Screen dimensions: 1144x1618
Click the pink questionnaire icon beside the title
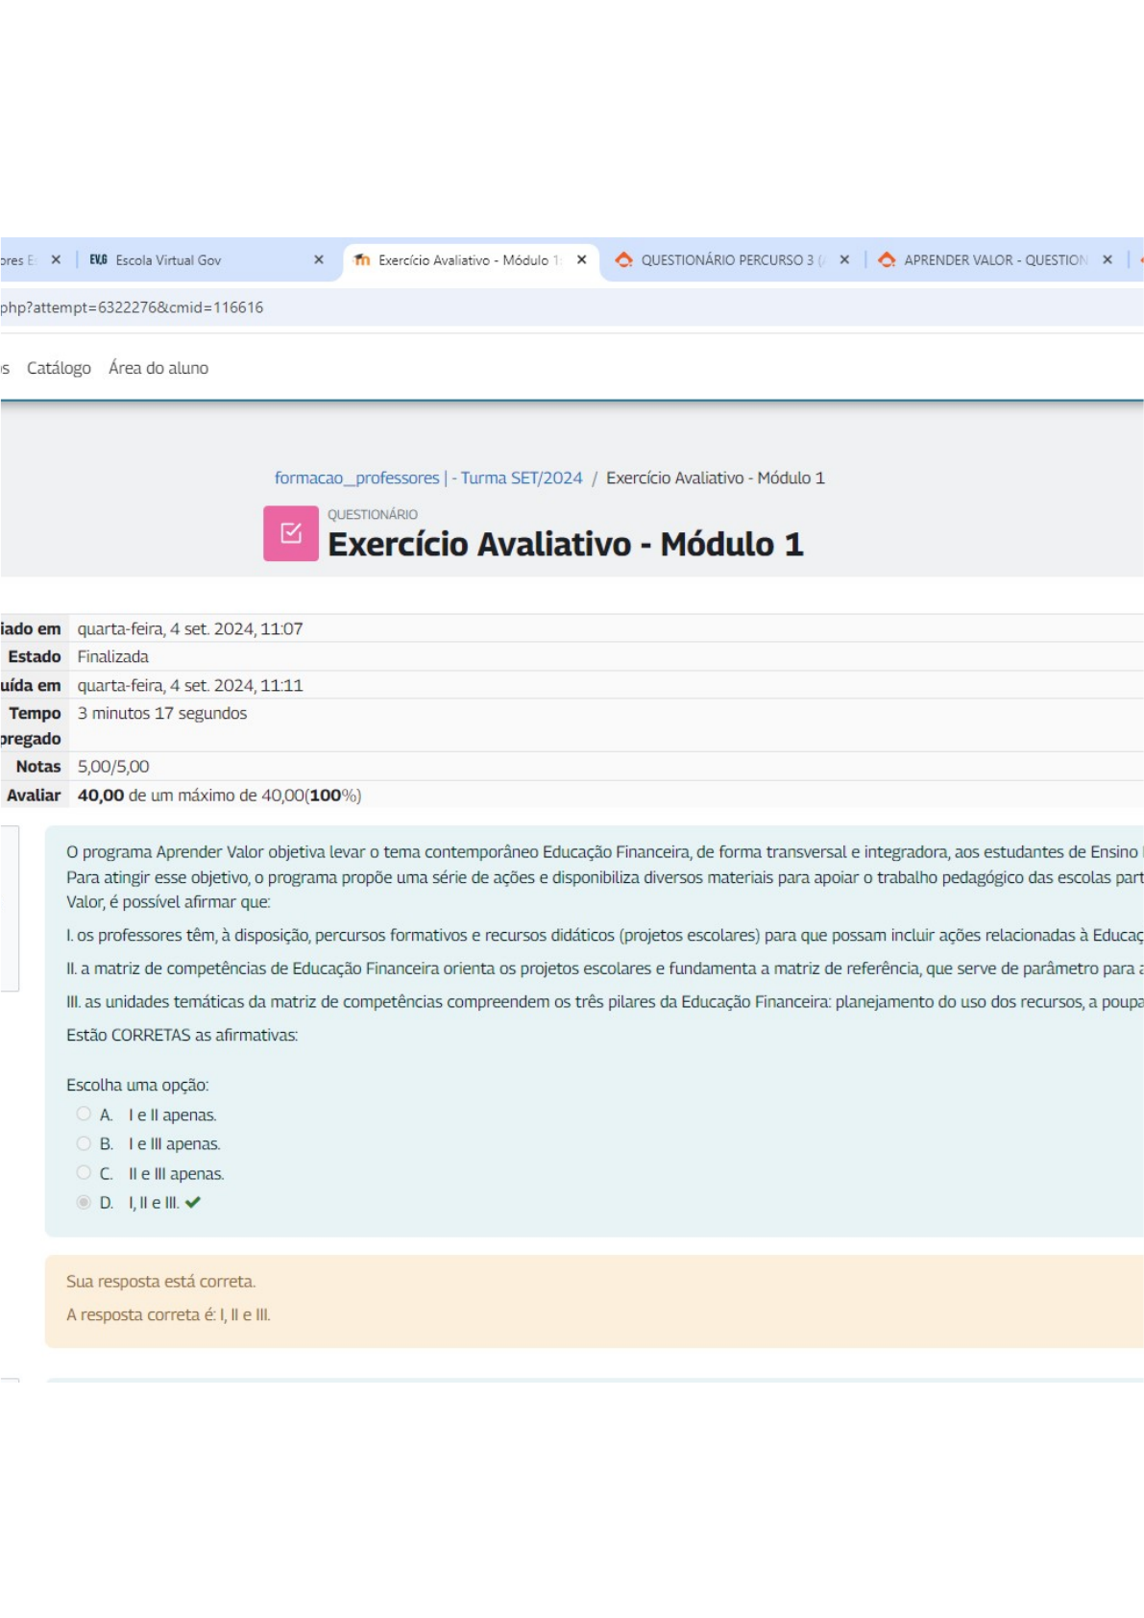coord(290,533)
